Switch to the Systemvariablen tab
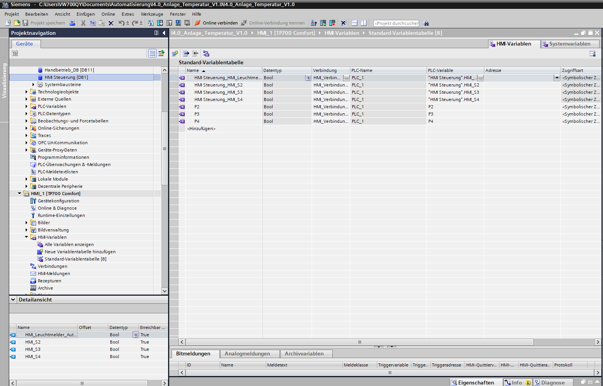 [569, 44]
